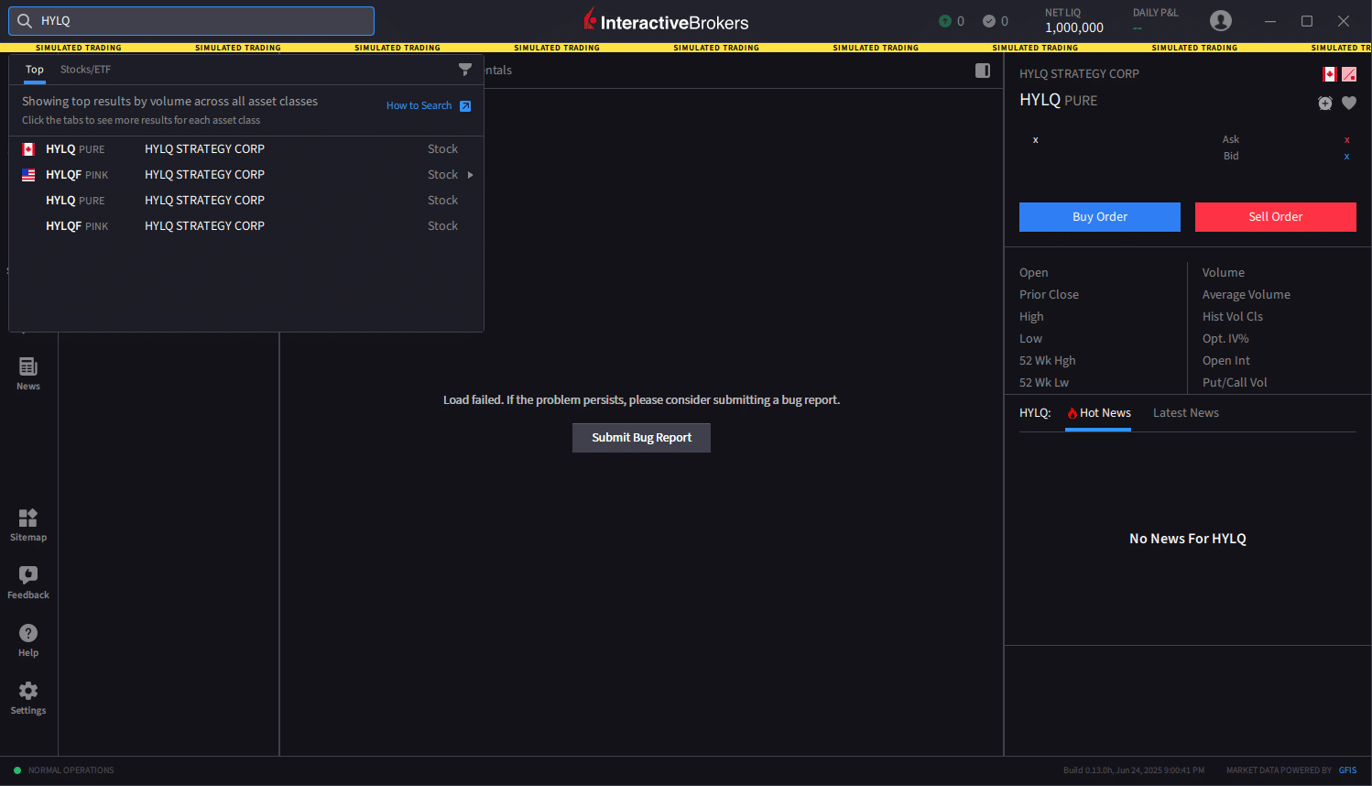This screenshot has height=786, width=1372.
Task: Click the grey filled orders checkmark icon
Action: click(x=989, y=21)
